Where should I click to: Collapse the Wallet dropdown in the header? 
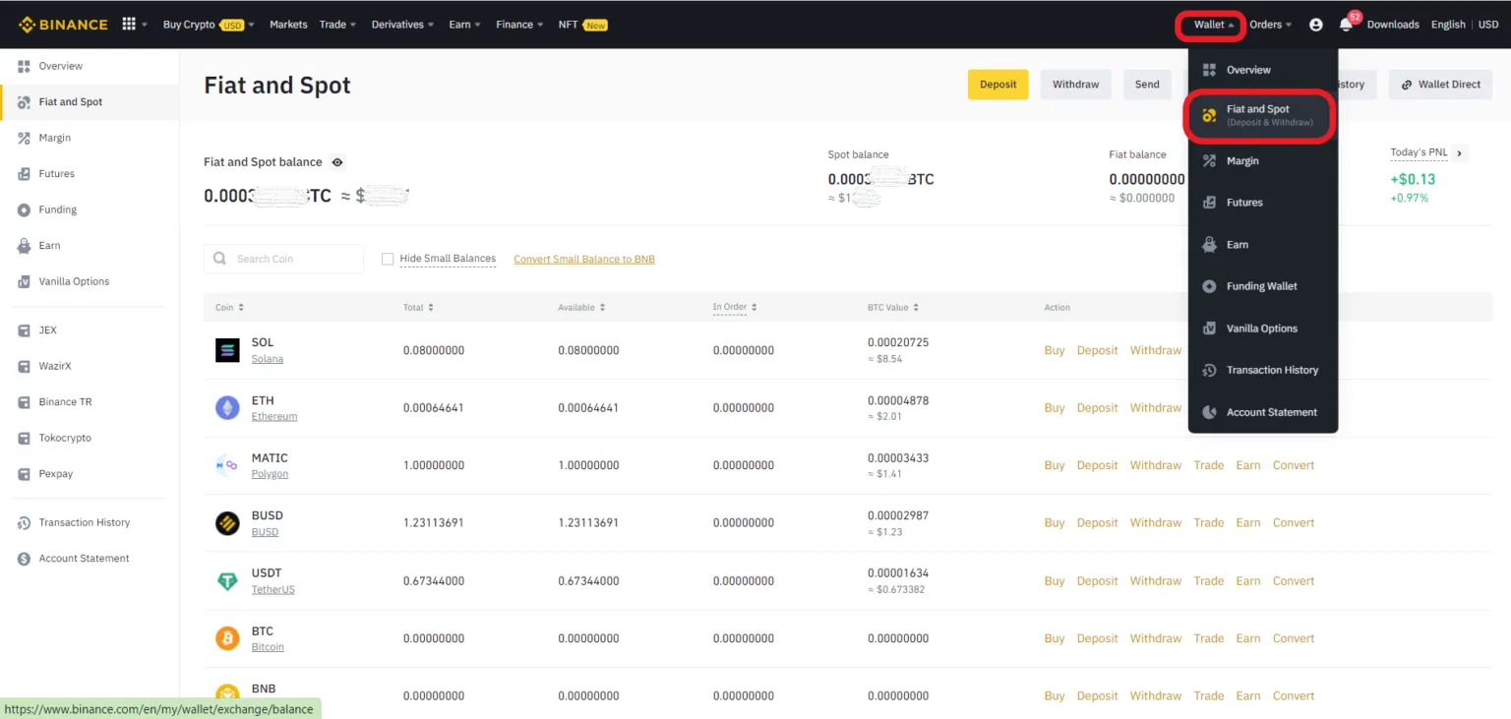tap(1211, 25)
